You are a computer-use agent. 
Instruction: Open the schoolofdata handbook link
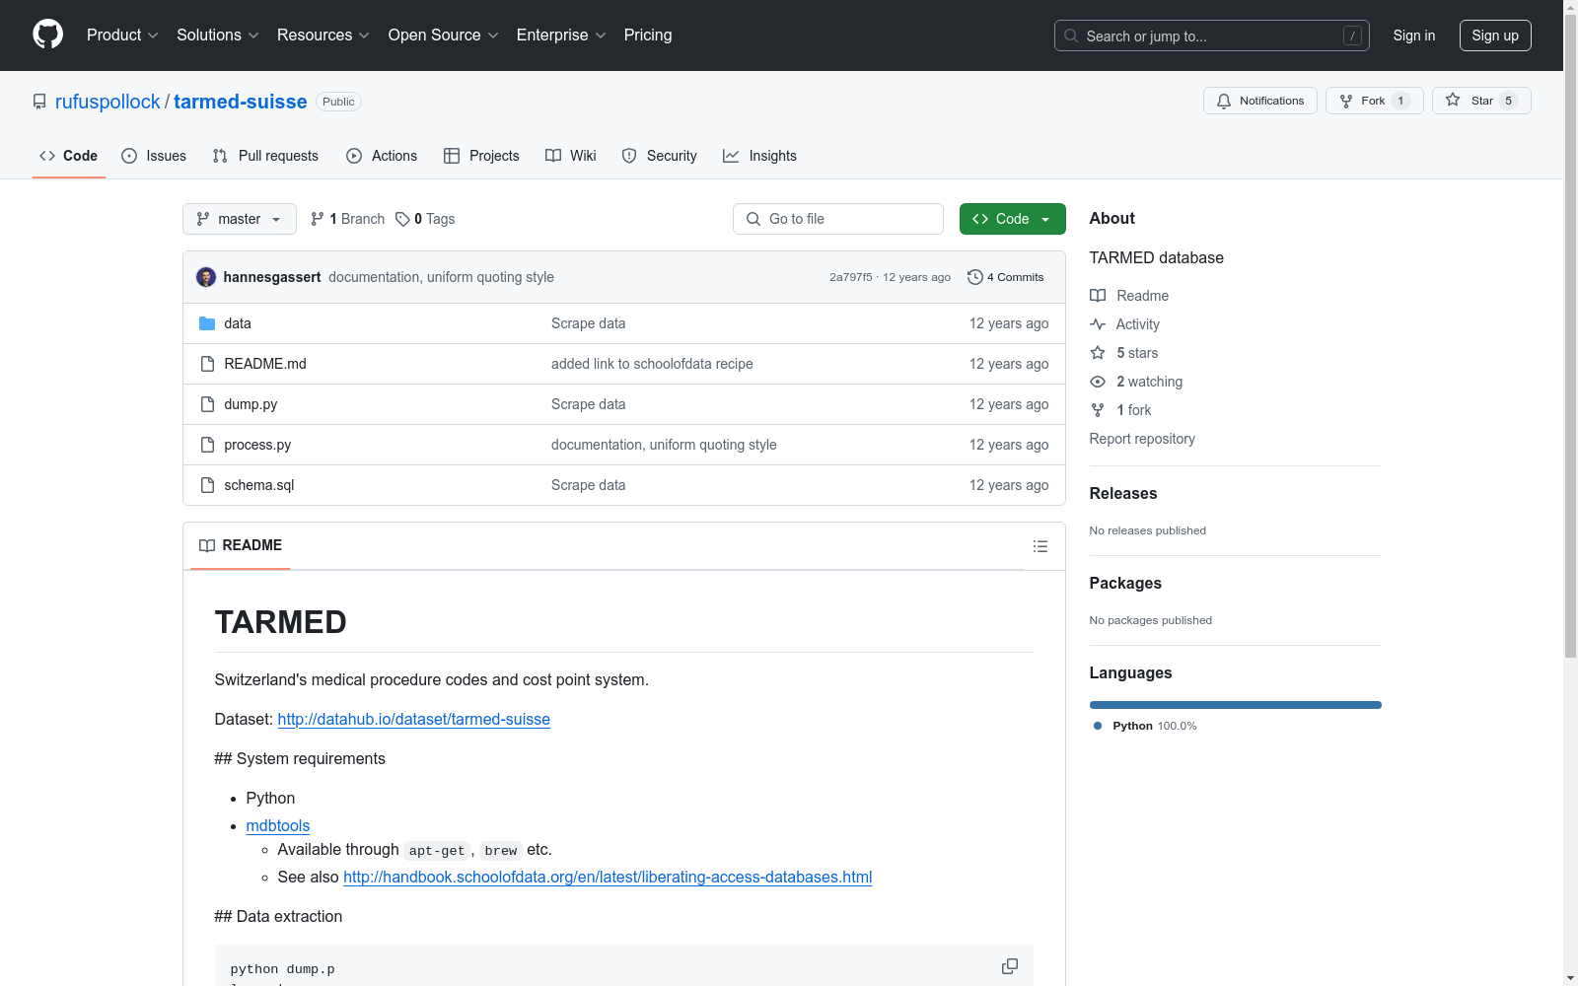click(x=608, y=878)
